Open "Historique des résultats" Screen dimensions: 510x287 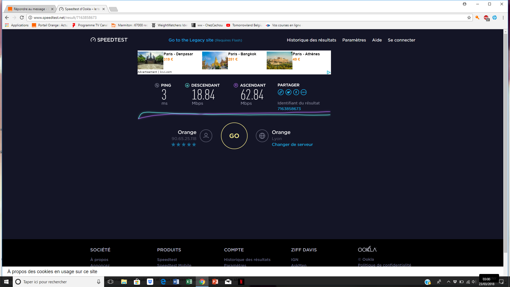coord(311,40)
